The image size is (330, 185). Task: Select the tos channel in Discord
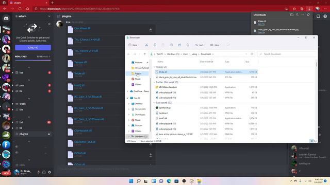pos(33,72)
